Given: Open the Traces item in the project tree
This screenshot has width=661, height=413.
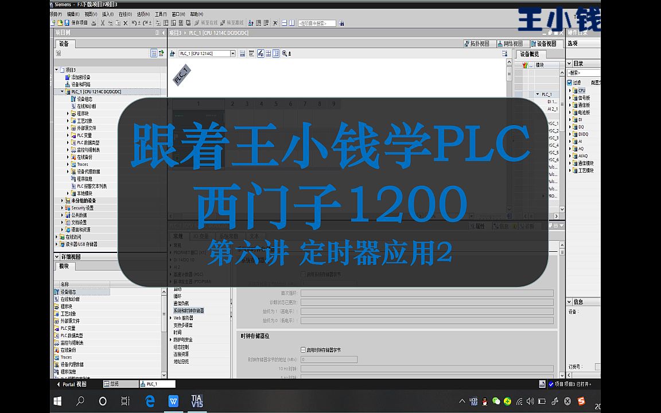Looking at the screenshot, I should [x=82, y=165].
